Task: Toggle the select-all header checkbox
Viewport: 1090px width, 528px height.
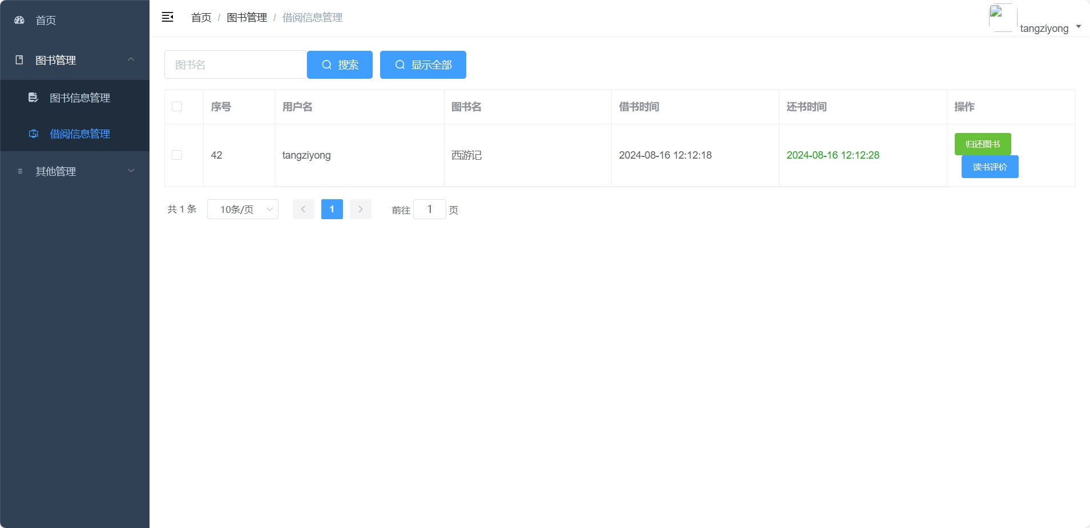Action: coord(177,107)
